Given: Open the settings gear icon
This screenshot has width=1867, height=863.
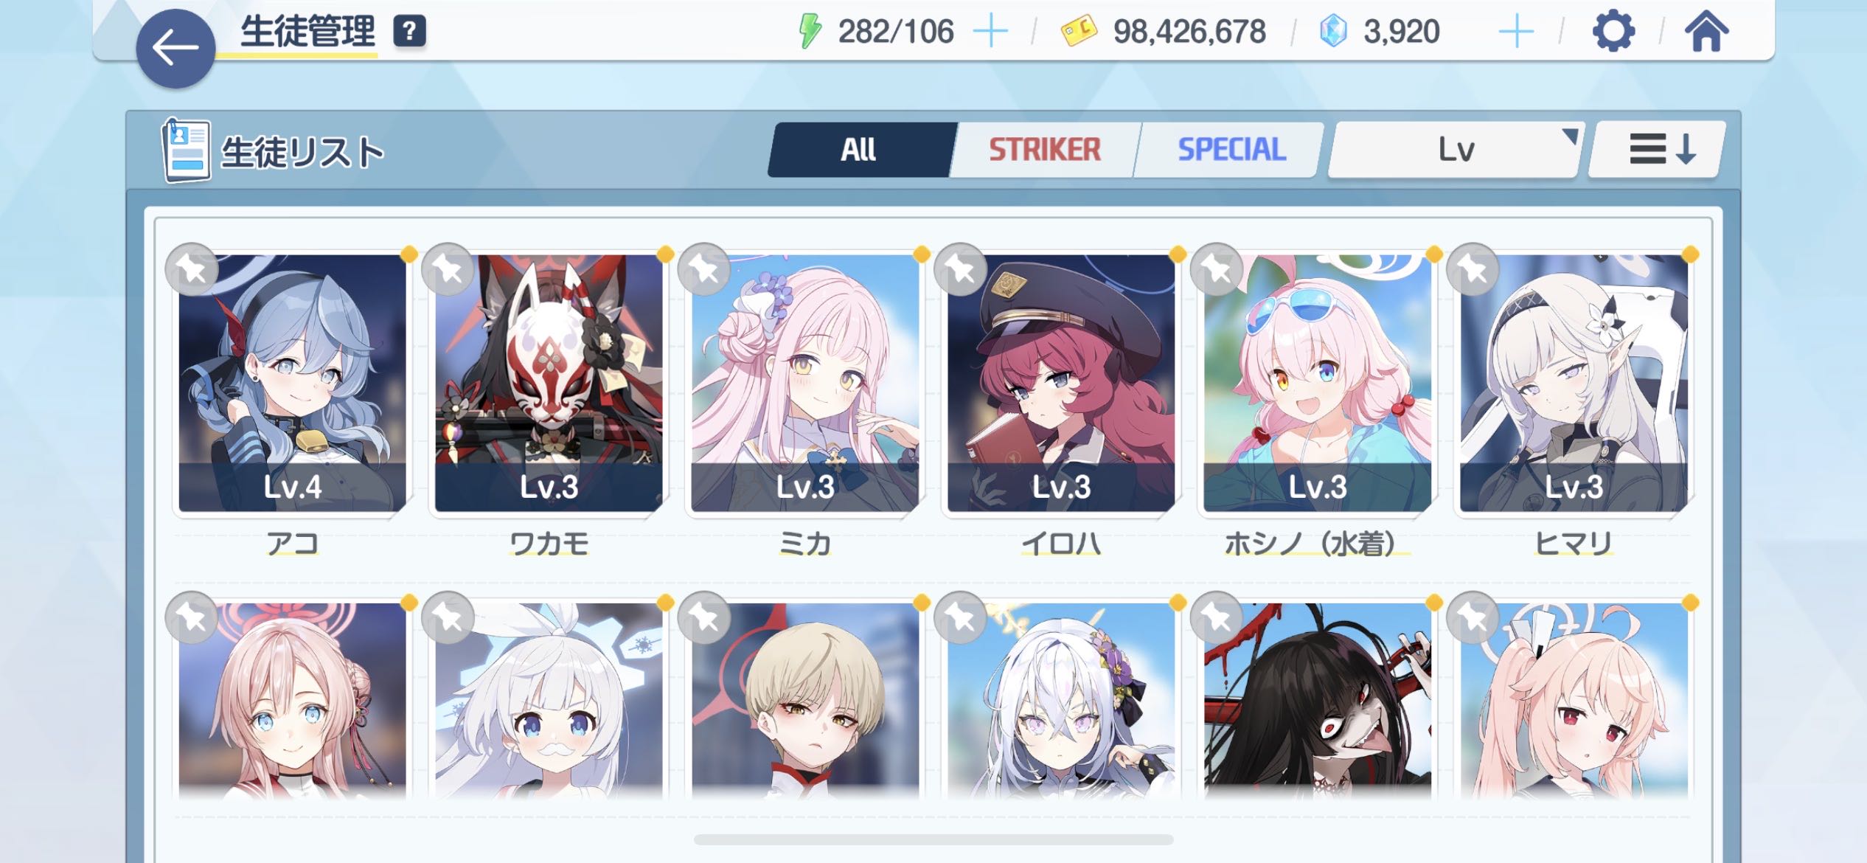Looking at the screenshot, I should coord(1613,32).
